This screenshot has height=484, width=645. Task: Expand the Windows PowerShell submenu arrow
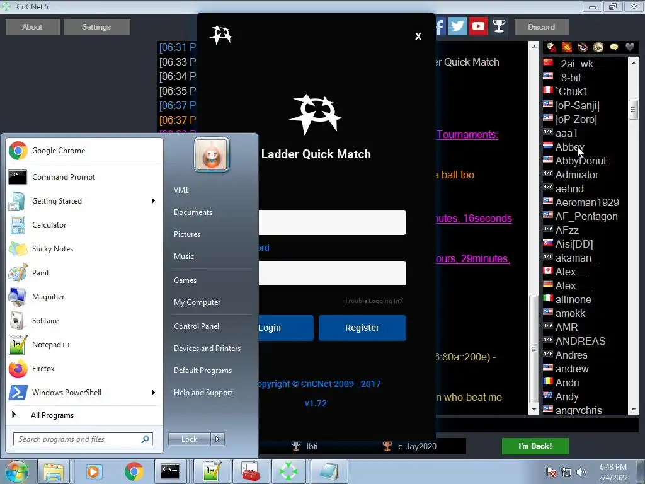pos(154,392)
